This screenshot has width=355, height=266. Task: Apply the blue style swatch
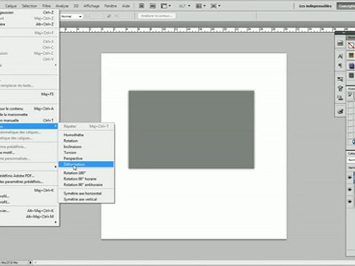(x=351, y=66)
